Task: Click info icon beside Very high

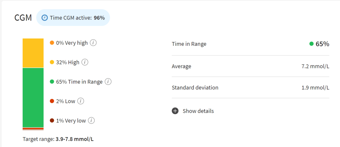Action: (93, 43)
